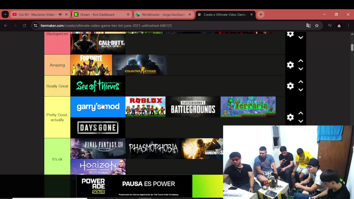Click the Powerade Sour banner ad
Screen dimensions: 354x199
150,186
